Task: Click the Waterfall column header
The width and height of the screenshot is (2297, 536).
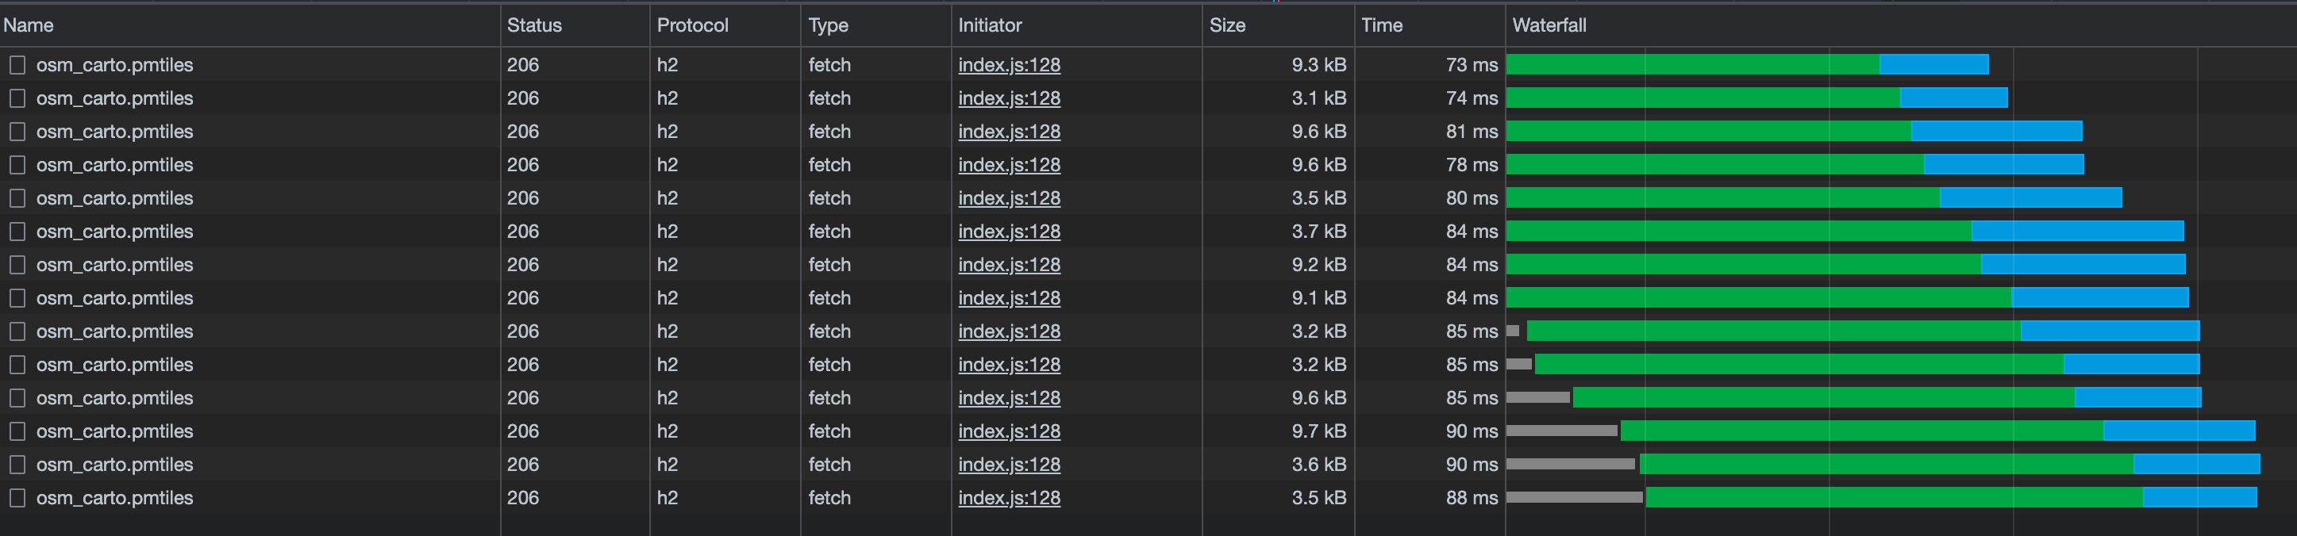Action: [1549, 25]
